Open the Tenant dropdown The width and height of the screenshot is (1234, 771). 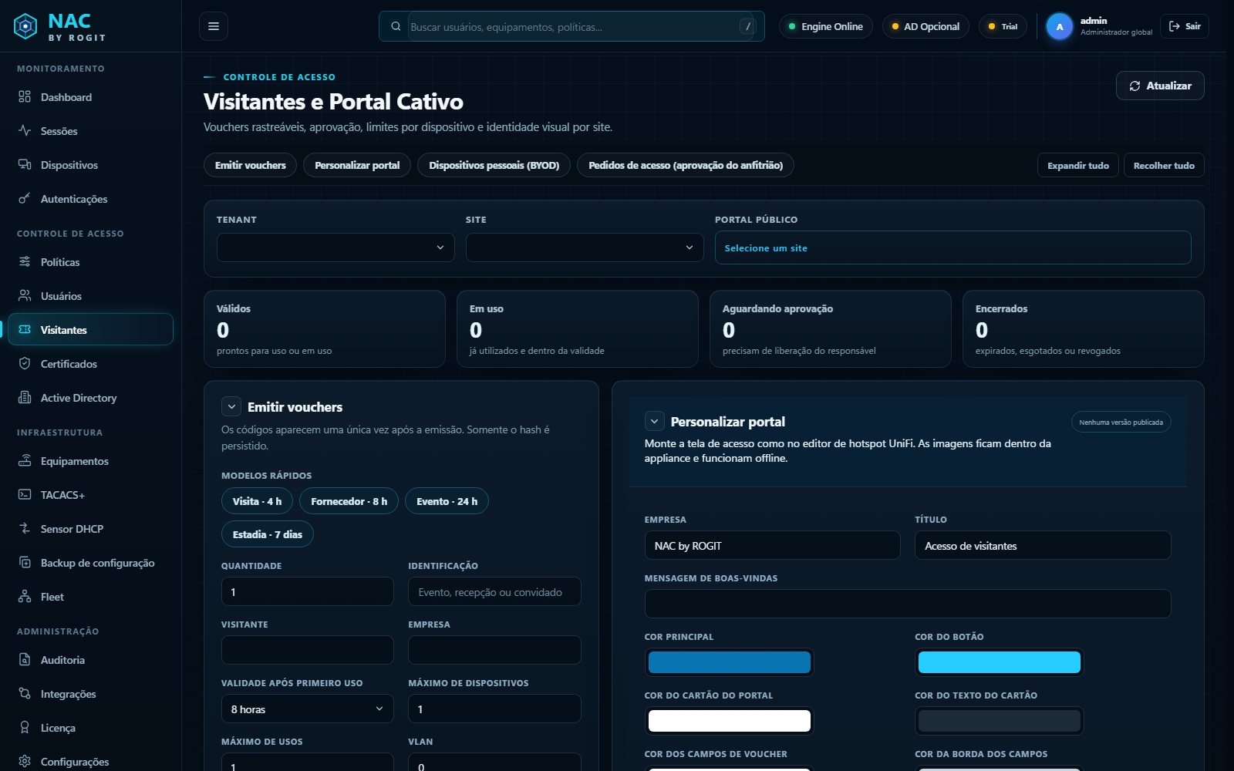pos(335,247)
